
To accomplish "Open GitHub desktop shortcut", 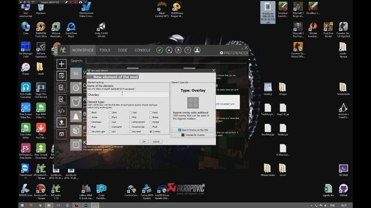I will [x=343, y=190].
